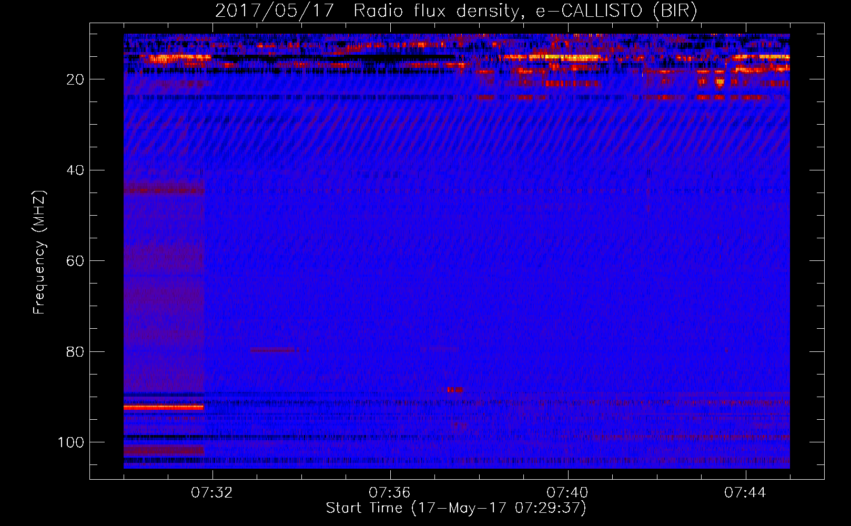Click the small red burst near 07:37 at 88 MHz
The height and width of the screenshot is (526, 851).
coord(455,390)
